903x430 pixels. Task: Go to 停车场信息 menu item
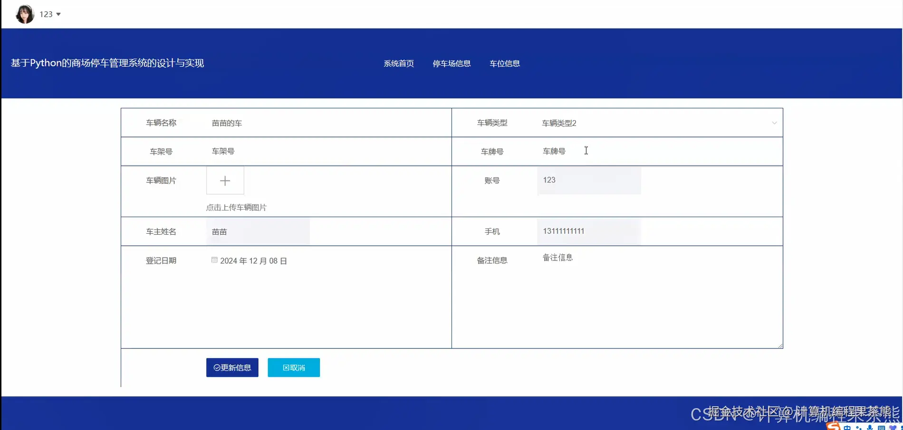451,63
